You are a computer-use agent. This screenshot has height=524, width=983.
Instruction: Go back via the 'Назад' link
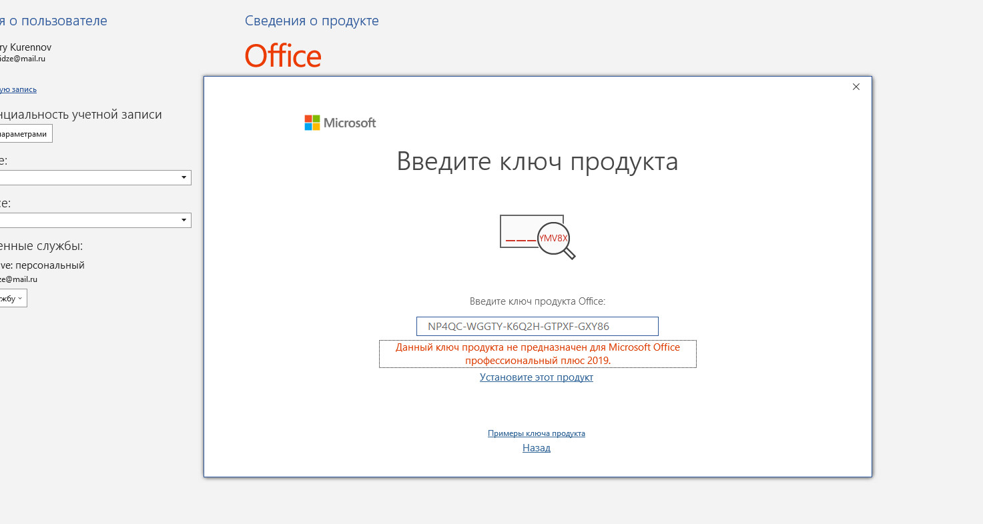click(537, 448)
